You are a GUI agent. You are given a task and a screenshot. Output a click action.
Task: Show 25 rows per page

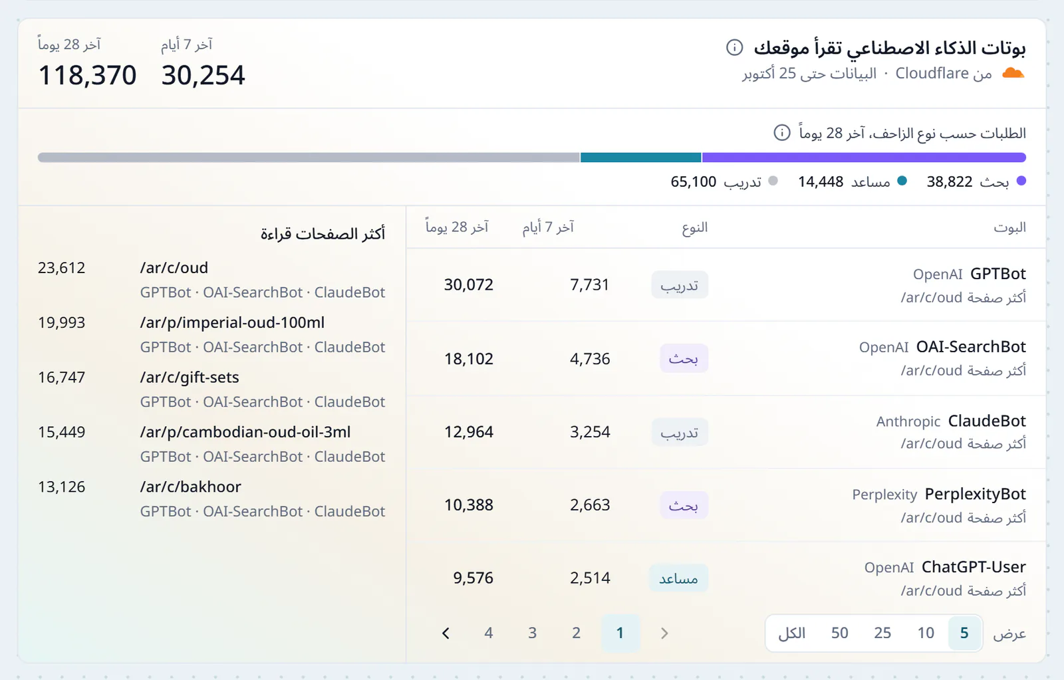point(882,633)
